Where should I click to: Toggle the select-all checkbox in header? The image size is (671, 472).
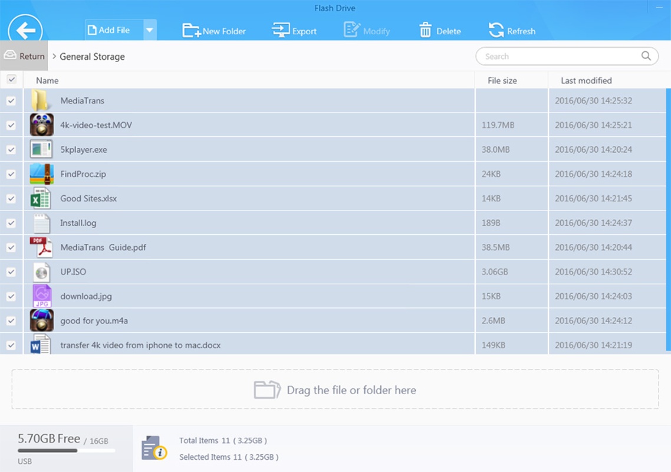coord(11,79)
